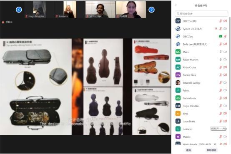
Task: Click the recording indicator icon
Action: tap(3, 22)
